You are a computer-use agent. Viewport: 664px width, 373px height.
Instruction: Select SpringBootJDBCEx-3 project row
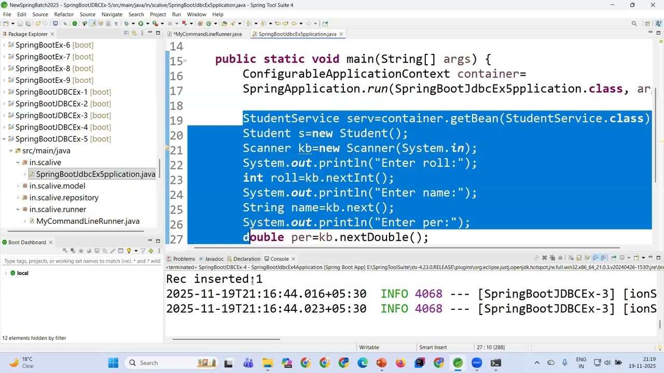click(63, 116)
